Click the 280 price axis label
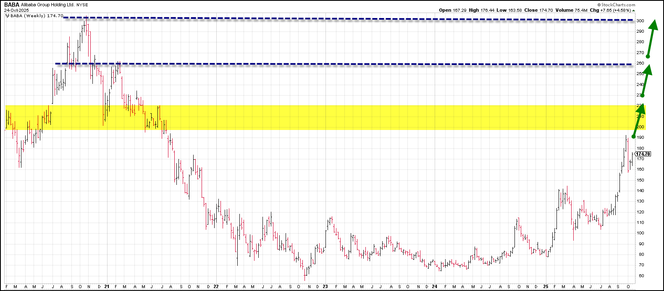 click(x=640, y=42)
